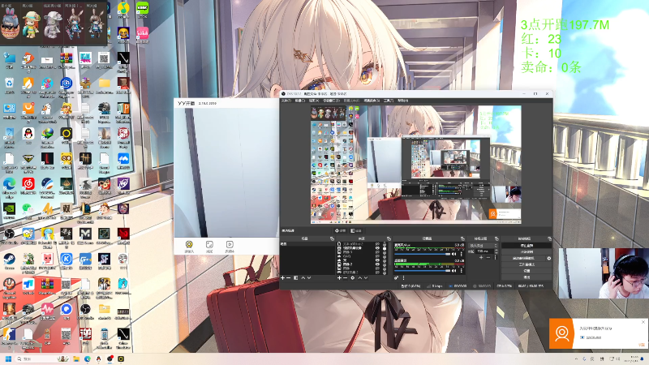Image resolution: width=649 pixels, height=365 pixels.
Task: Toggle lock of first source row
Action: [385, 244]
